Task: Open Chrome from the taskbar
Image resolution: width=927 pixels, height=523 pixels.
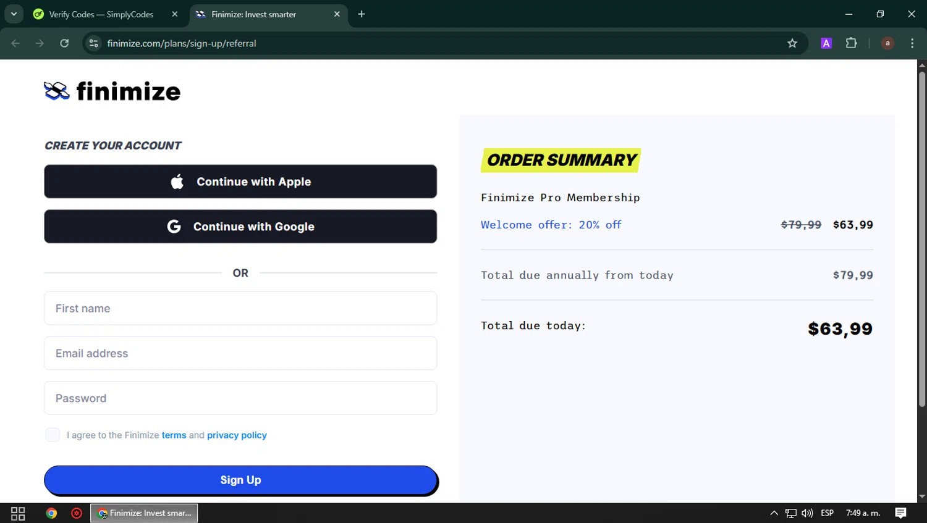Action: point(52,513)
